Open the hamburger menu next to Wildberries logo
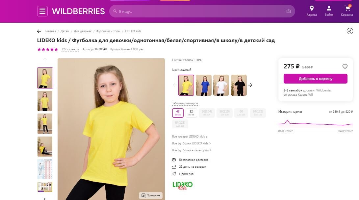359x200 pixels. click(42, 11)
